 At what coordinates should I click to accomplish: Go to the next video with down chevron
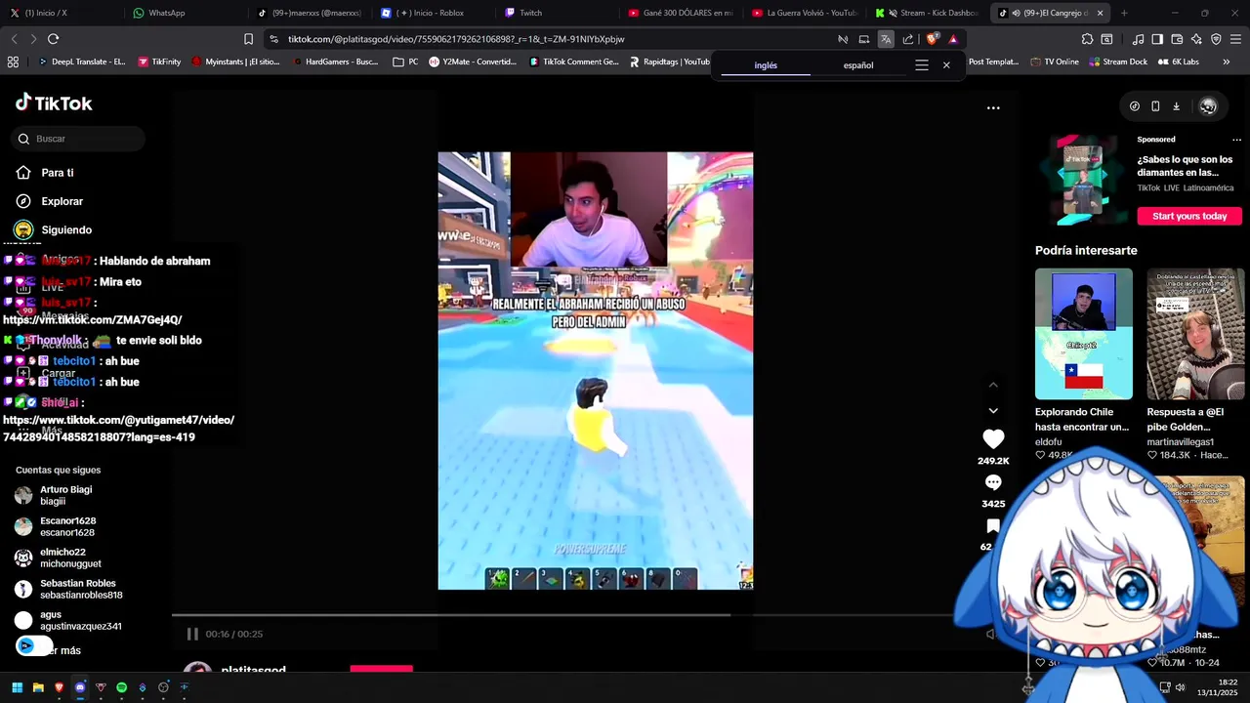[993, 411]
